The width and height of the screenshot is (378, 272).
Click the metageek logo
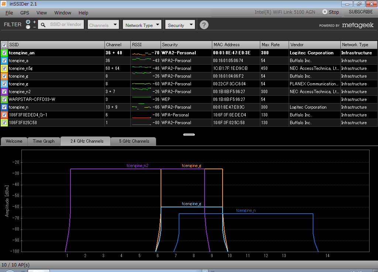357,25
